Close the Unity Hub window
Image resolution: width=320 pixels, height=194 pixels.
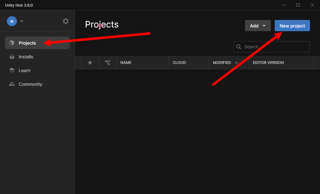click(x=312, y=5)
